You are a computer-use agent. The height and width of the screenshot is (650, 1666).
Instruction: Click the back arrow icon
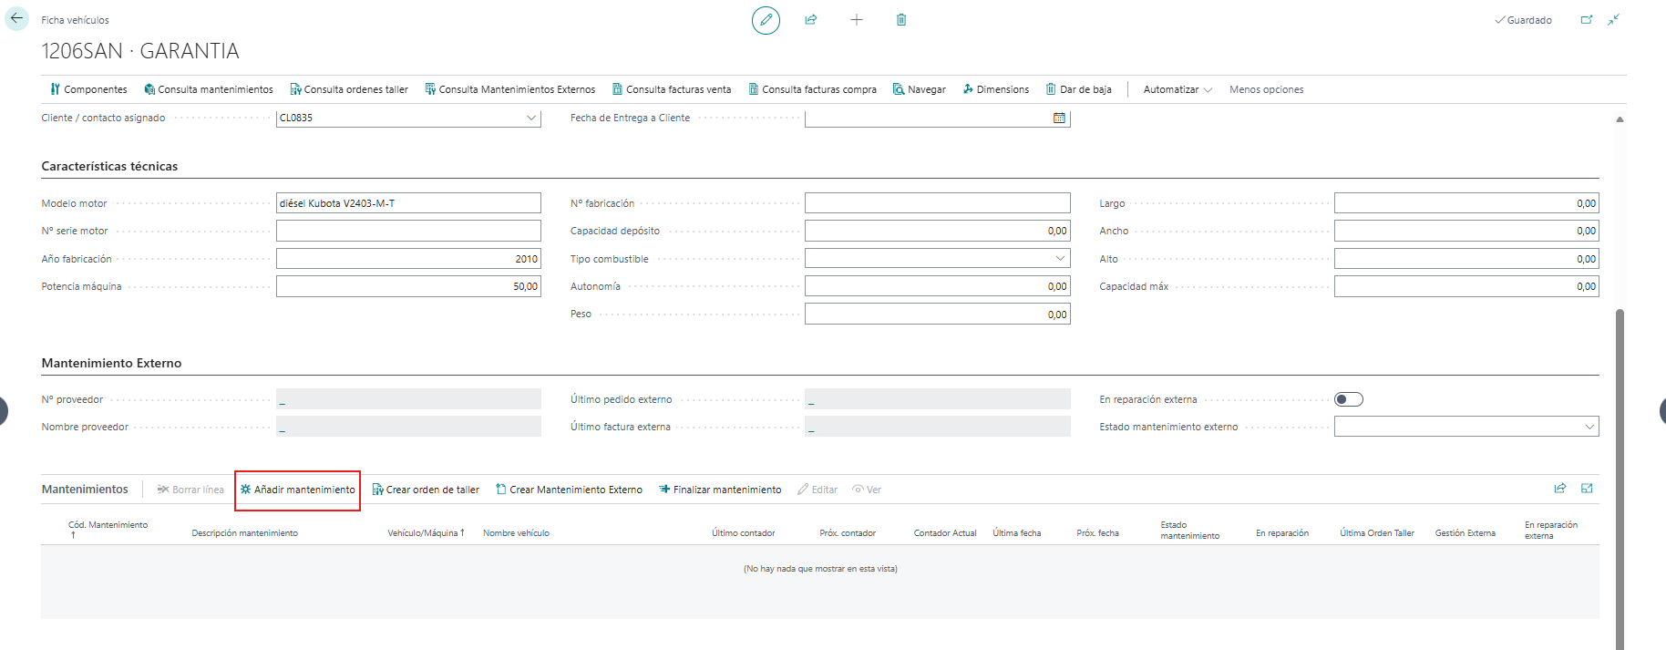[16, 18]
